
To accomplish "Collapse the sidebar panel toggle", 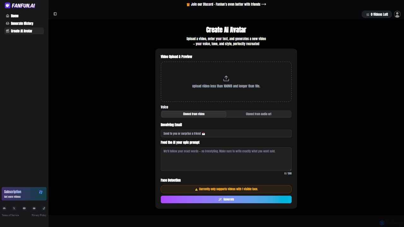I will (55, 14).
